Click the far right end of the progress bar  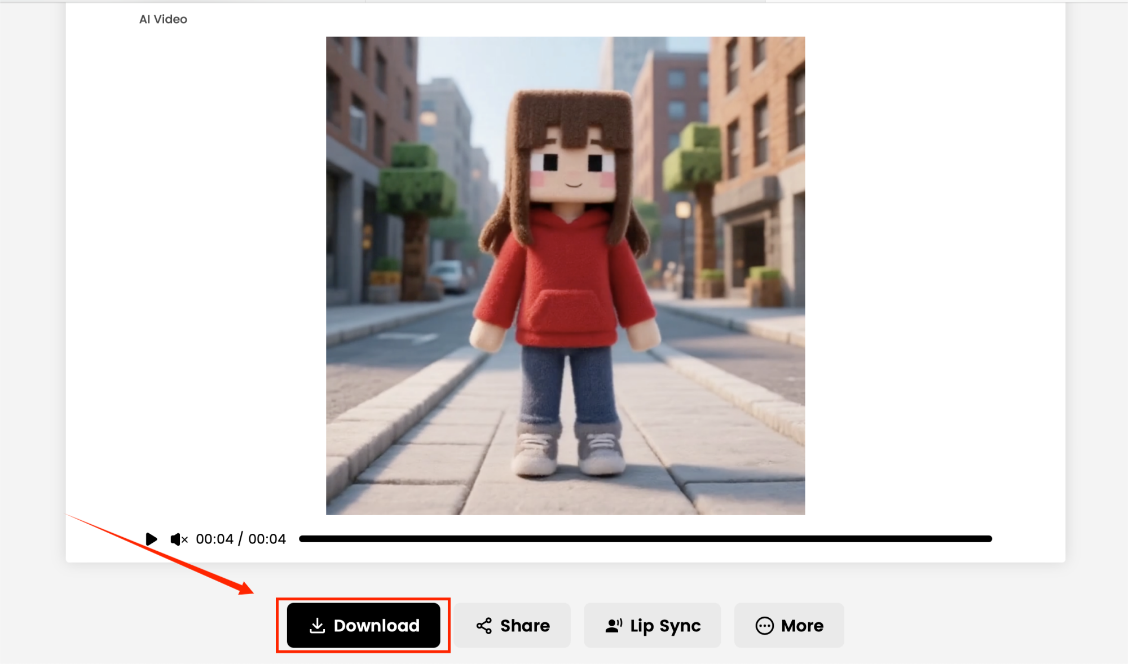point(989,539)
